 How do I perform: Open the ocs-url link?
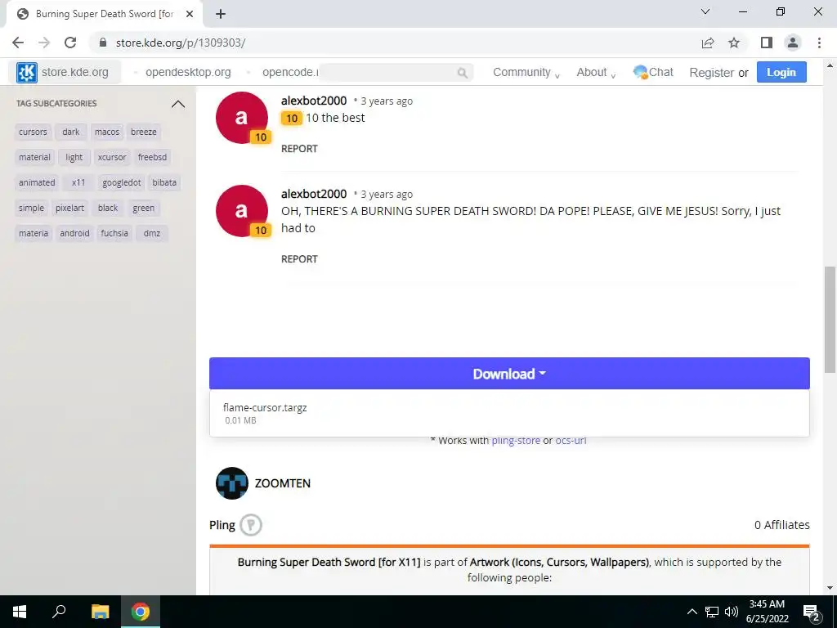(571, 441)
